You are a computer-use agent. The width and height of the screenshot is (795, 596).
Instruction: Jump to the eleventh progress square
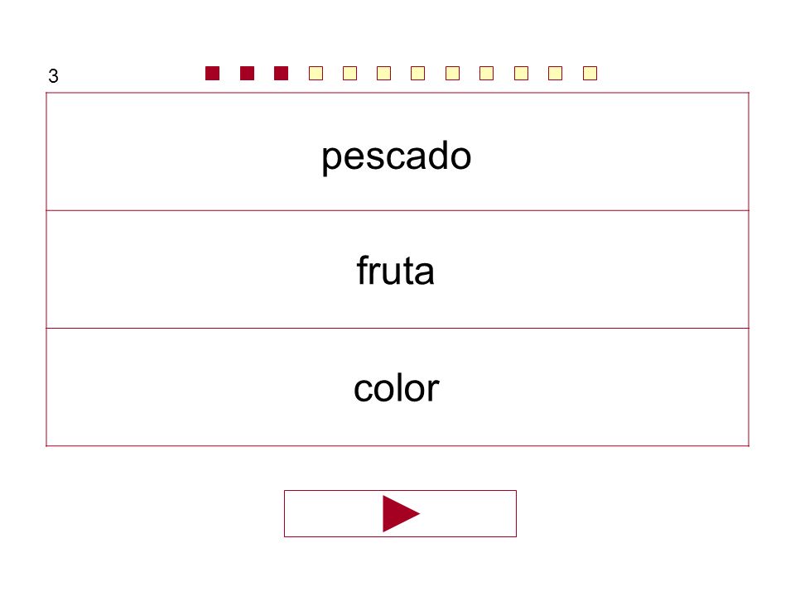pyautogui.click(x=555, y=74)
